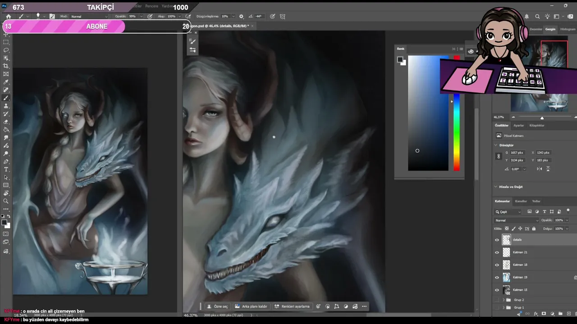The width and height of the screenshot is (577, 324).
Task: Open the Renk panel menu
Action: 461,49
